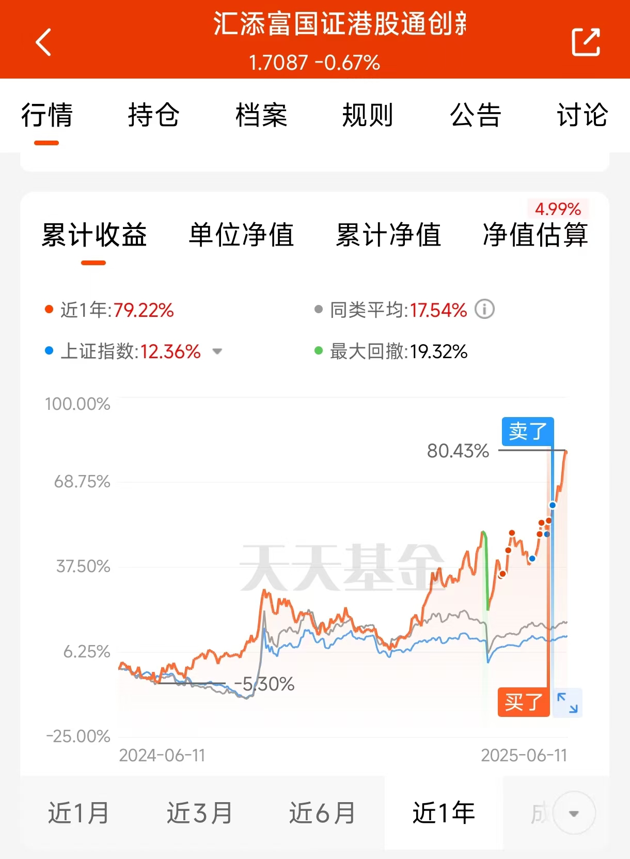Open the 讨论 tab
This screenshot has height=859, width=630.
point(582,115)
